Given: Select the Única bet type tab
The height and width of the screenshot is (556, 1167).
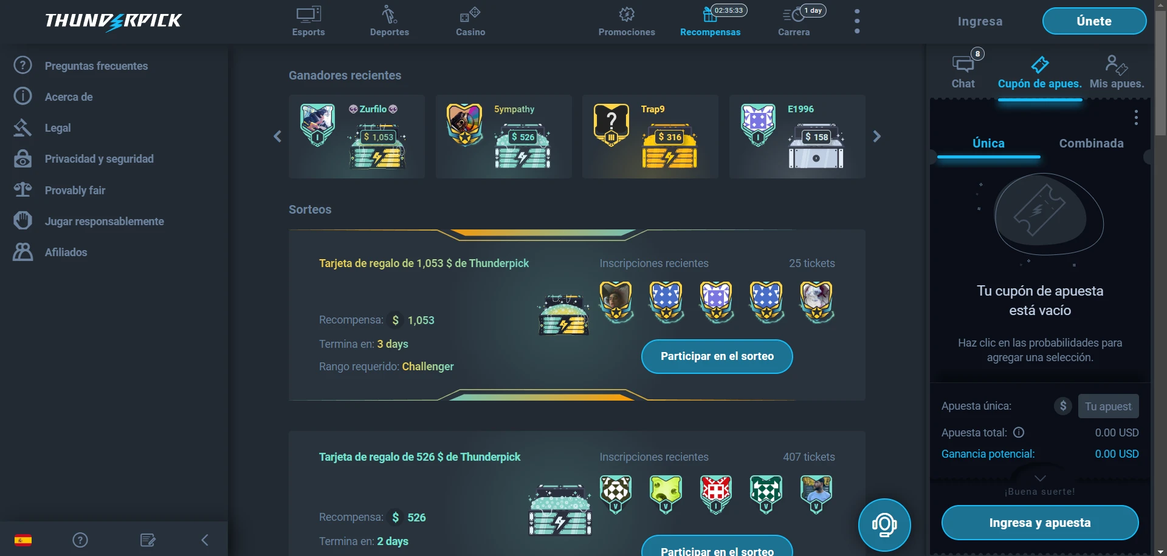Looking at the screenshot, I should 988,143.
